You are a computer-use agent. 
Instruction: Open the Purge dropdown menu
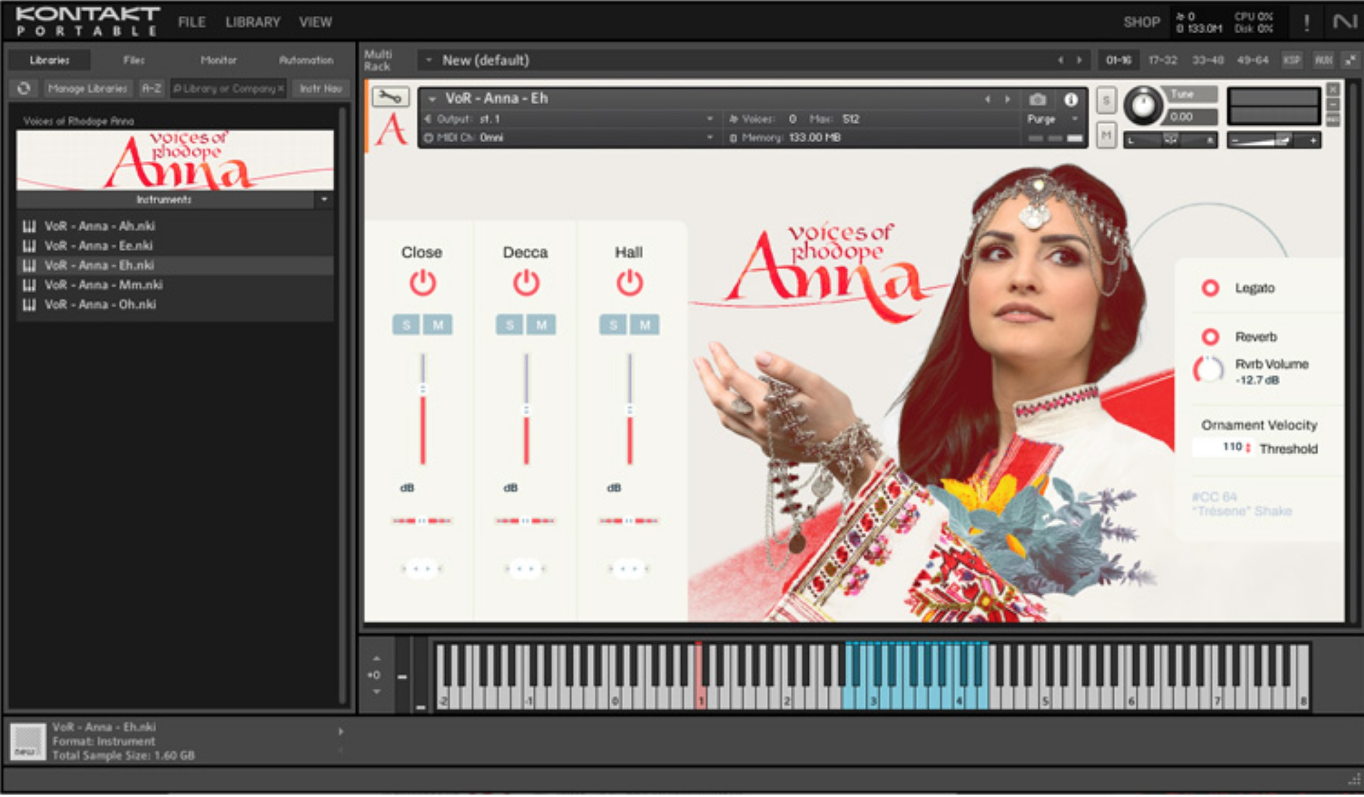pyautogui.click(x=1052, y=119)
